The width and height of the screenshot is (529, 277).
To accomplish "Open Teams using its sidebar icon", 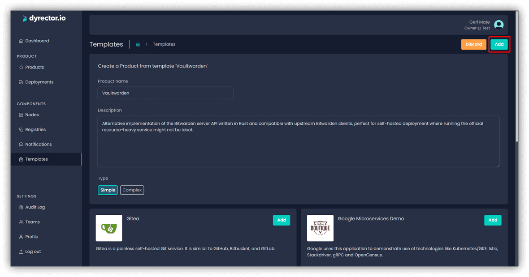I will pyautogui.click(x=21, y=222).
